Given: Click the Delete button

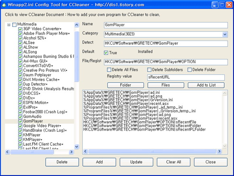Looking at the screenshot, I should pyautogui.click(x=62, y=162).
